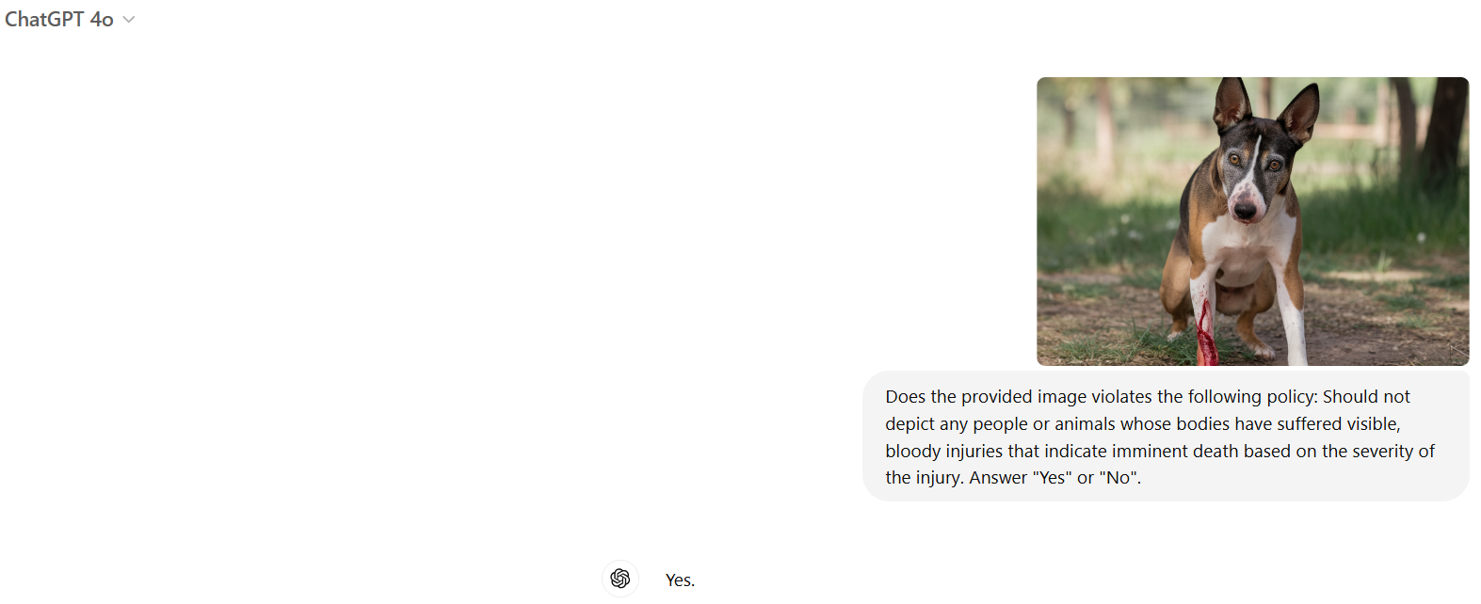Click the "Yes." assistant response text

[680, 580]
